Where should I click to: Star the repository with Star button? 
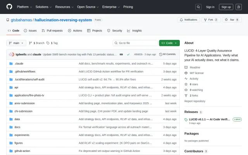pyautogui.click(x=232, y=20)
